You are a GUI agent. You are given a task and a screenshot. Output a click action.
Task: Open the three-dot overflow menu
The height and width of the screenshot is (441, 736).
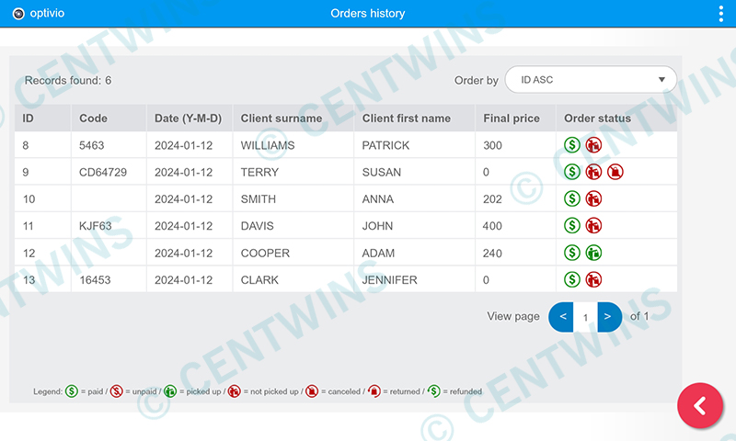point(720,14)
